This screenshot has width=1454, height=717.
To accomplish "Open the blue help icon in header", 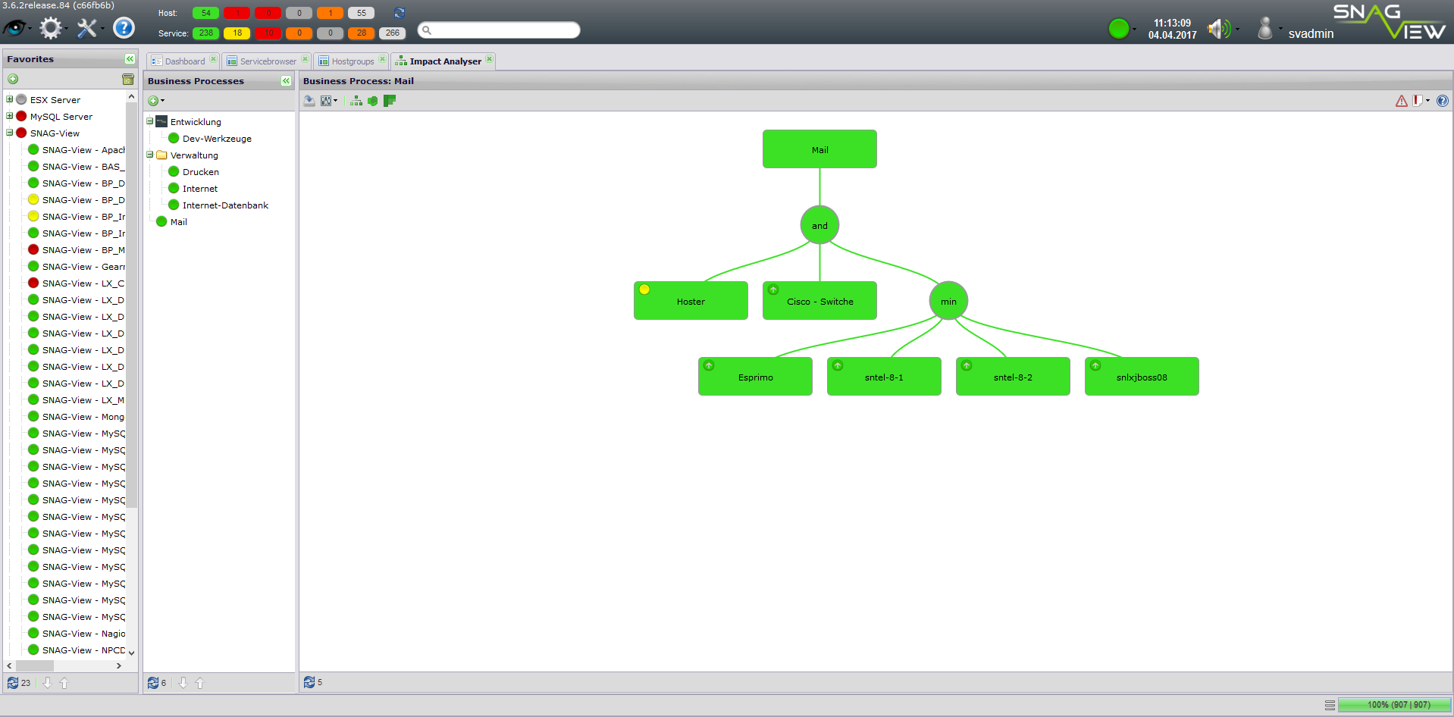I will 124,28.
